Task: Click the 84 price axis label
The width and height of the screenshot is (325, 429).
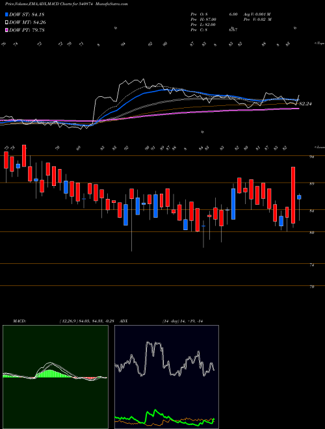Action: click(x=312, y=211)
